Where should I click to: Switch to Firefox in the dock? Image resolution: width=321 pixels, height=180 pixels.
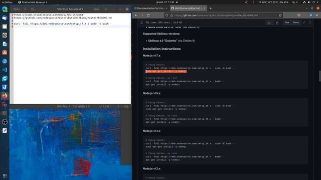click(x=5, y=96)
